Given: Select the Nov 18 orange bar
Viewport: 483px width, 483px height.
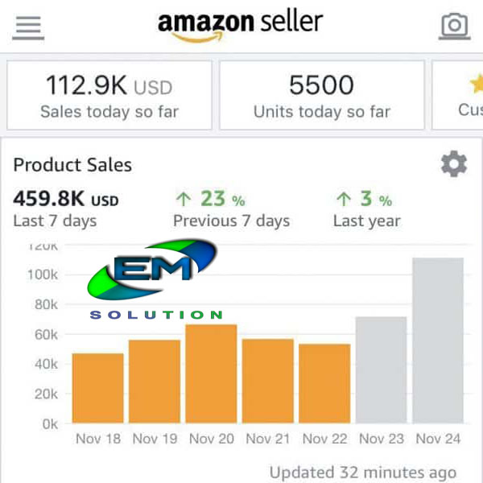Looking at the screenshot, I should point(98,388).
